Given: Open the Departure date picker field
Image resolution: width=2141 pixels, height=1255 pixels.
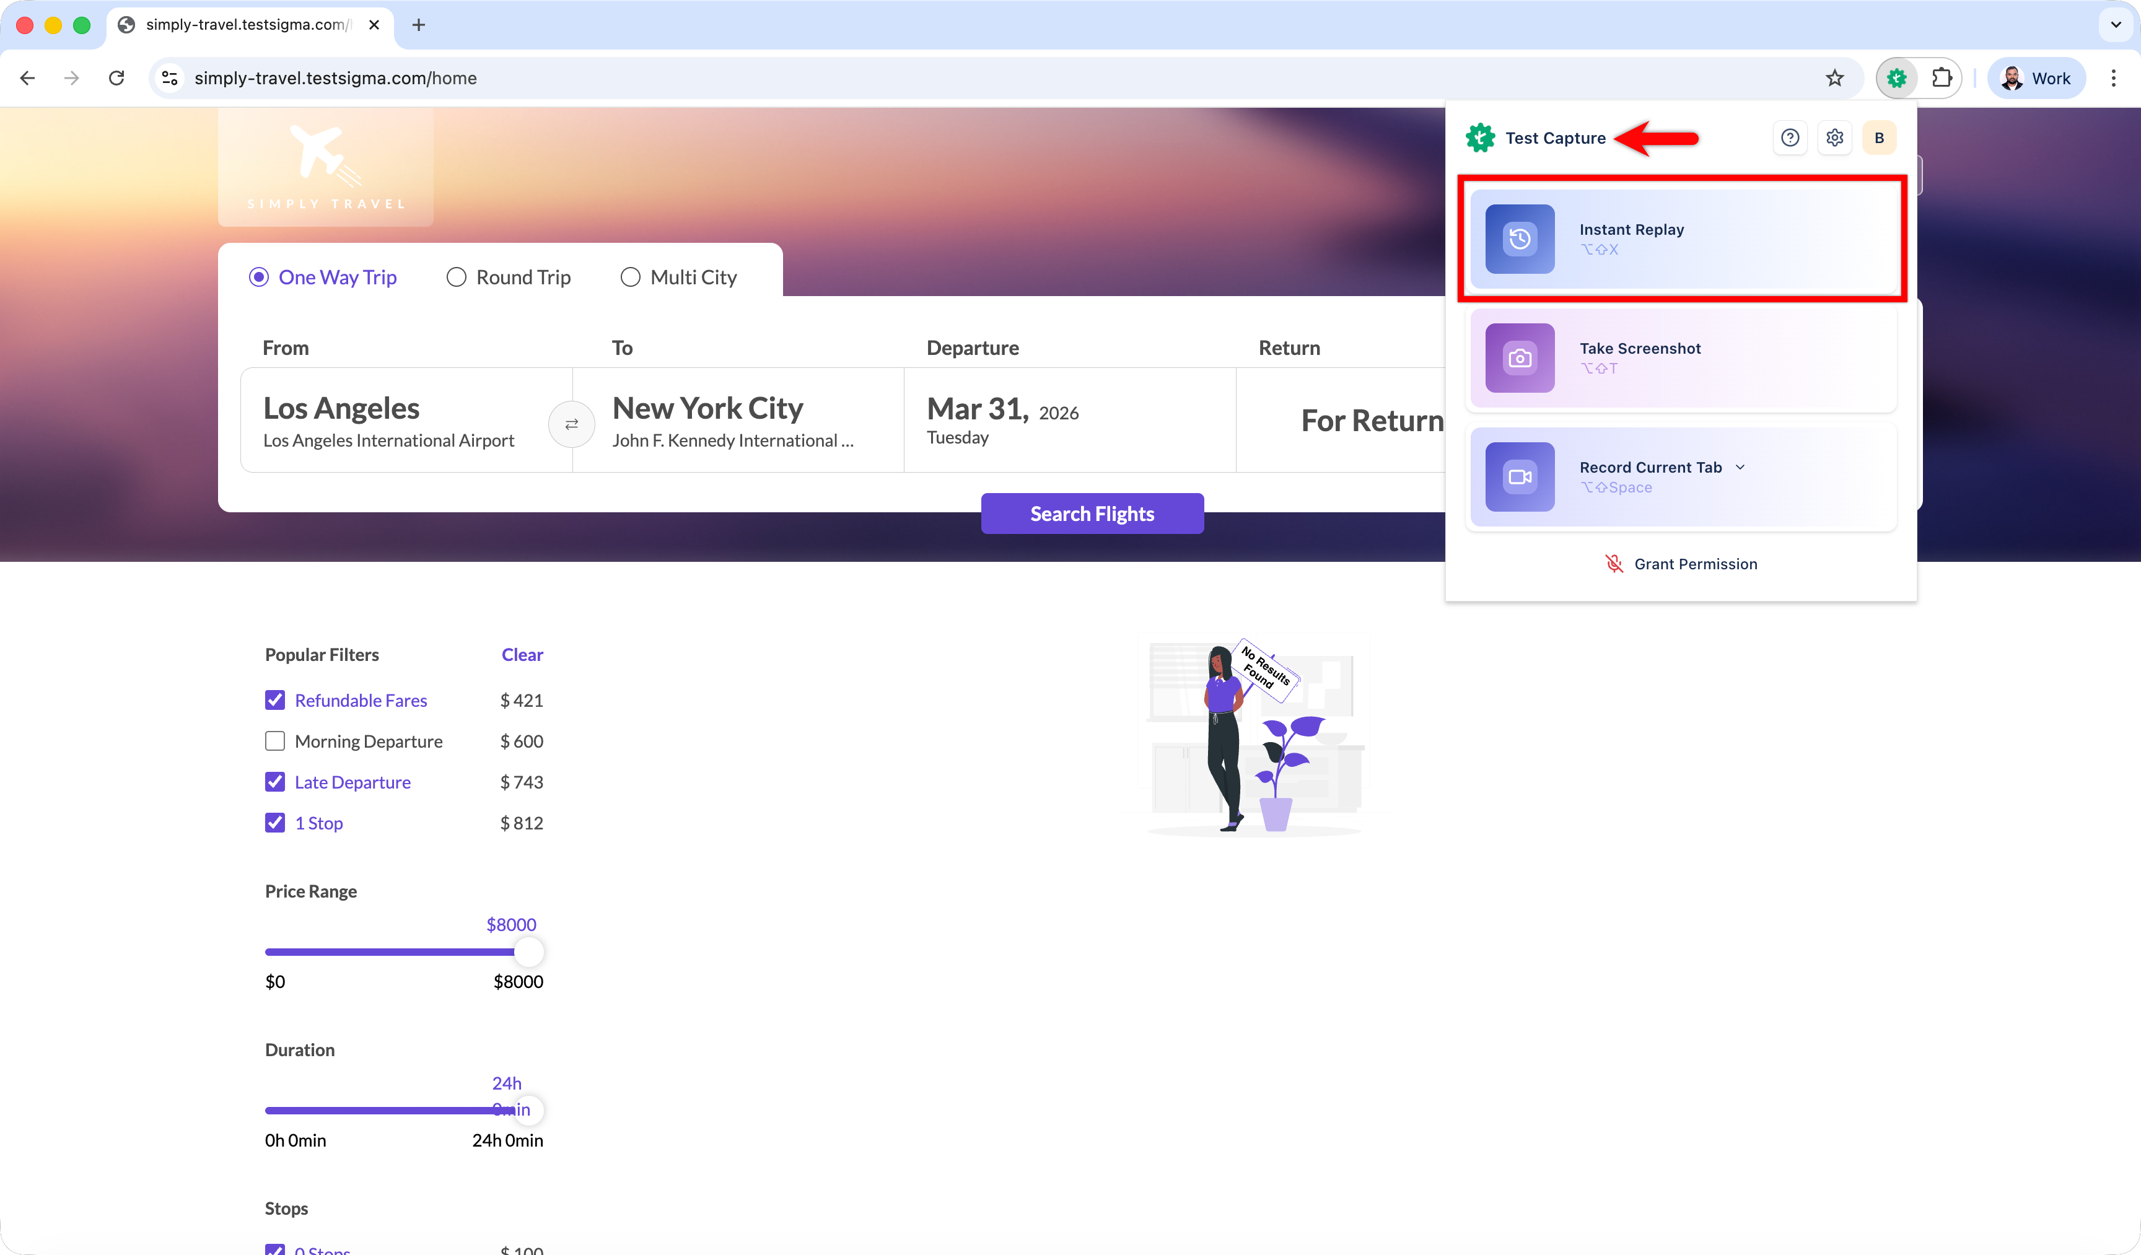Looking at the screenshot, I should tap(1069, 421).
